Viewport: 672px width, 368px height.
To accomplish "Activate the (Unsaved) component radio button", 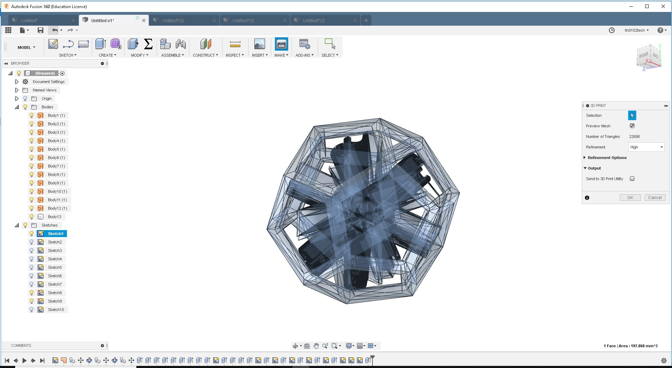I will 62,73.
